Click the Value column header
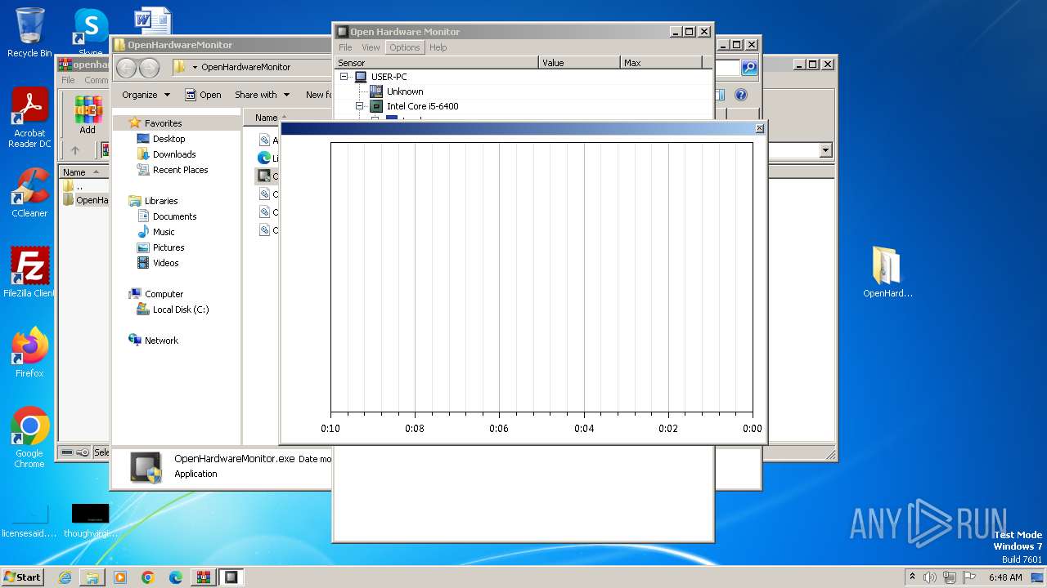Image resolution: width=1047 pixels, height=588 pixels. 579,63
